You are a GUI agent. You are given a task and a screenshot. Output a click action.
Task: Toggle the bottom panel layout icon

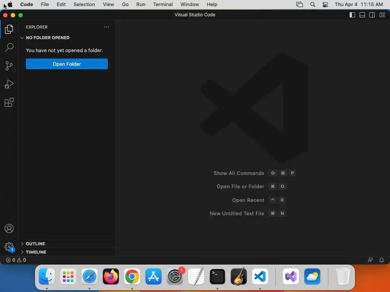pyautogui.click(x=362, y=15)
